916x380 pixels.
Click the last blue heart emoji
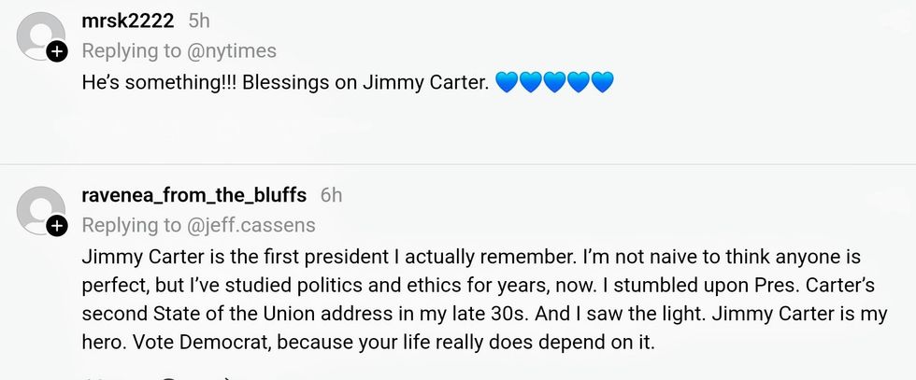603,83
